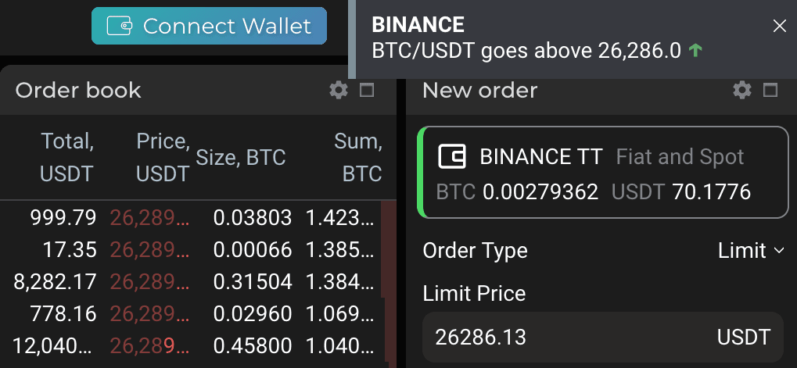This screenshot has height=368, width=797.
Task: Click the green up arrow in alert
Action: coord(695,50)
